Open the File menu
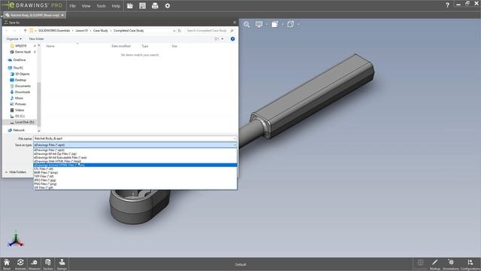The width and height of the screenshot is (481, 271). point(72,6)
